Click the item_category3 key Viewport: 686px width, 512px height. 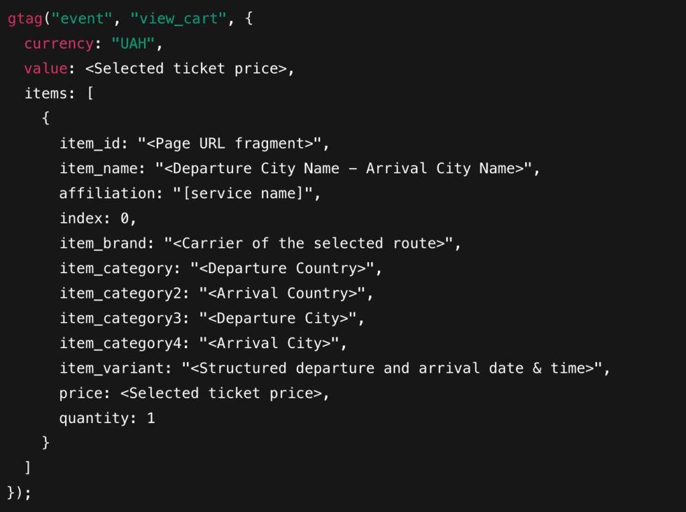[120, 319]
